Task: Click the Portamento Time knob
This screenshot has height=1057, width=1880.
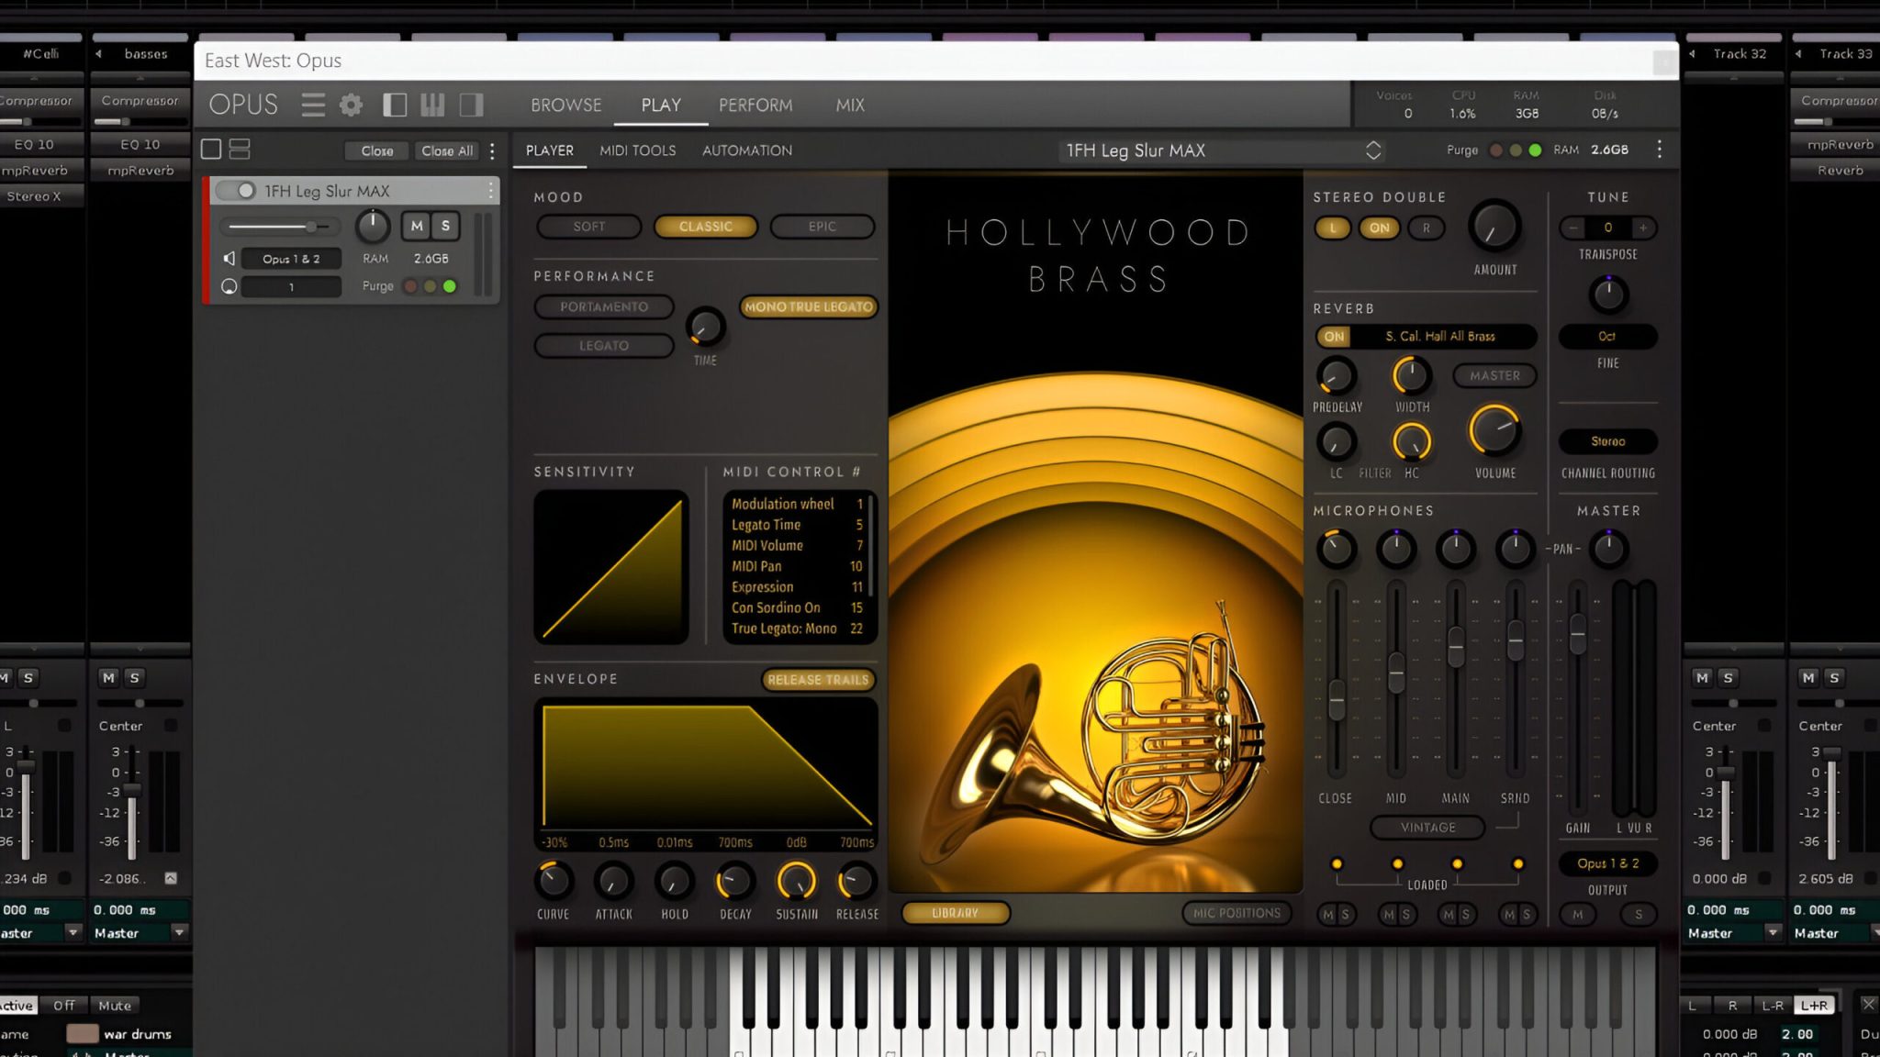Action: click(x=705, y=327)
